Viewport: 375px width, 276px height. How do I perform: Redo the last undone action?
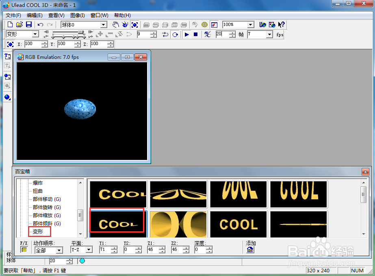pos(50,25)
